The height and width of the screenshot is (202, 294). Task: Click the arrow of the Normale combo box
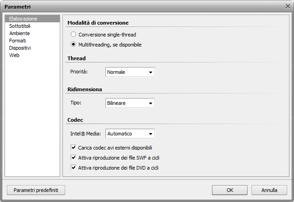tap(150, 72)
